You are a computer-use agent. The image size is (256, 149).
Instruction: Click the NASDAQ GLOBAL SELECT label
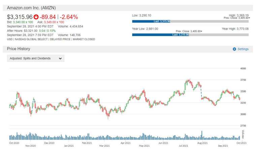(31, 39)
